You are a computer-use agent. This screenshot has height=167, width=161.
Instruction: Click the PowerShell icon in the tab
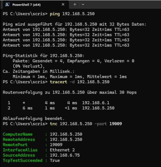click(x=8, y=5)
